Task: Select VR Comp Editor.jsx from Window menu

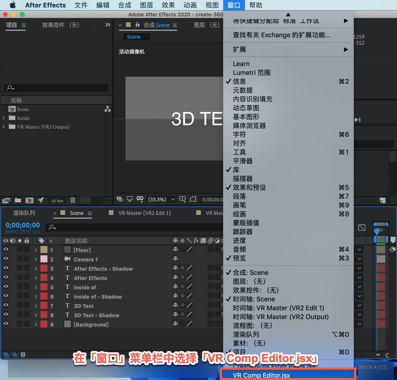Action: coord(288,374)
